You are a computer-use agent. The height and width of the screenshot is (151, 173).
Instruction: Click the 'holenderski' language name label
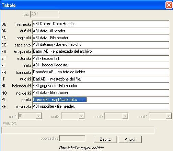pyautogui.click(x=21, y=86)
